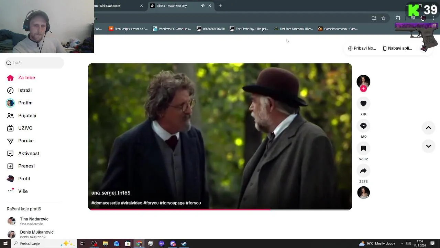This screenshot has width=440, height=248.
Task: Follow creator with red plus badge
Action: 363,89
